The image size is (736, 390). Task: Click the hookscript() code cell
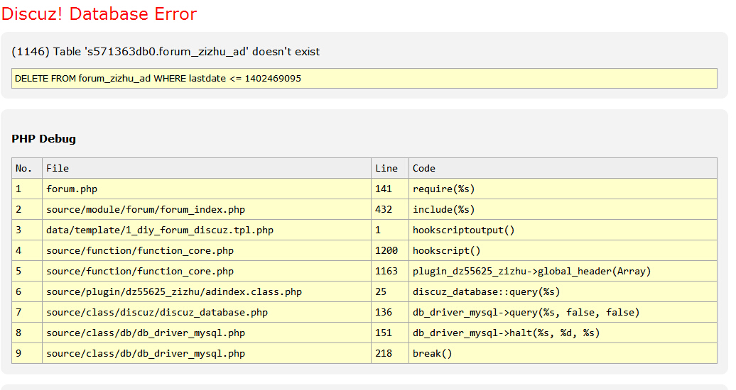tap(563, 251)
